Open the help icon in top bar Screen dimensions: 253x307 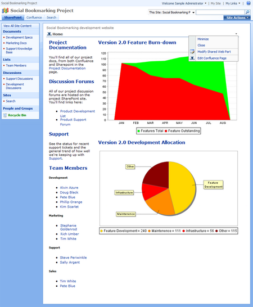coord(249,3)
